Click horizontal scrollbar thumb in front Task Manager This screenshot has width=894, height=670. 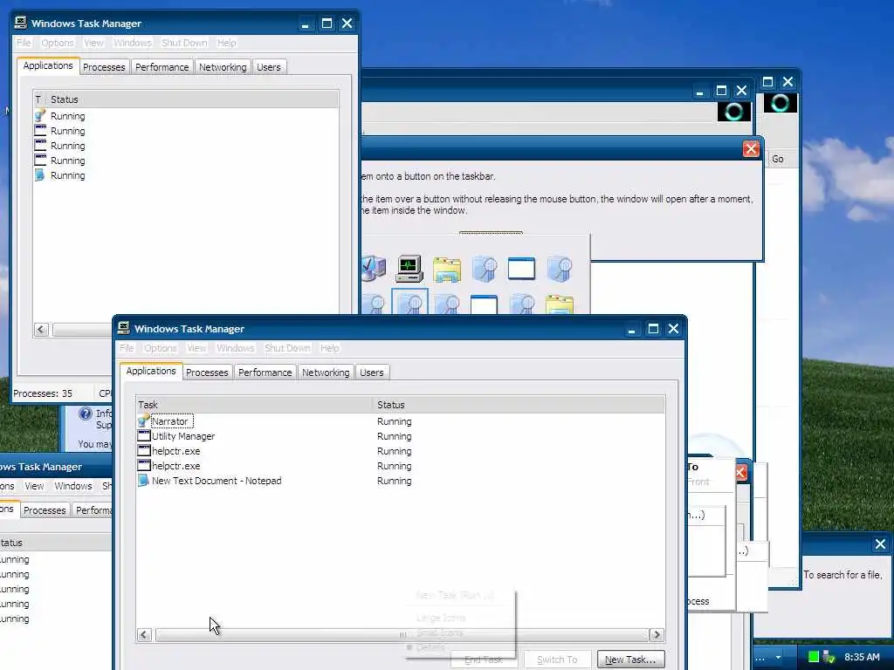(402, 635)
